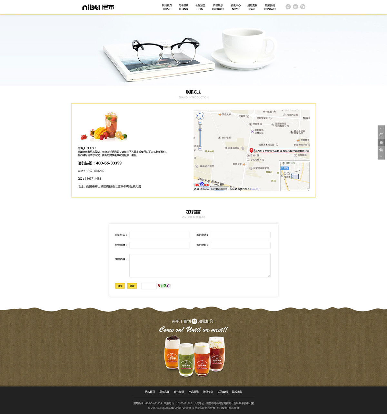This screenshot has height=414, width=387.
Task: Click the down arrow on floating sidebar
Action: click(381, 157)
